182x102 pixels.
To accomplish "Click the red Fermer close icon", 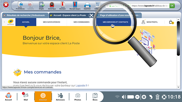I will [6, 5].
